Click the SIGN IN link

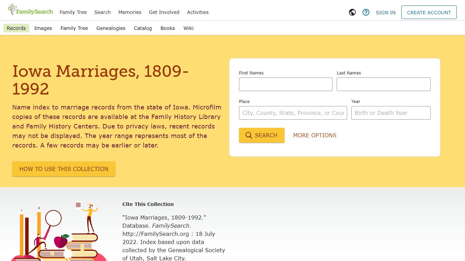pos(386,13)
